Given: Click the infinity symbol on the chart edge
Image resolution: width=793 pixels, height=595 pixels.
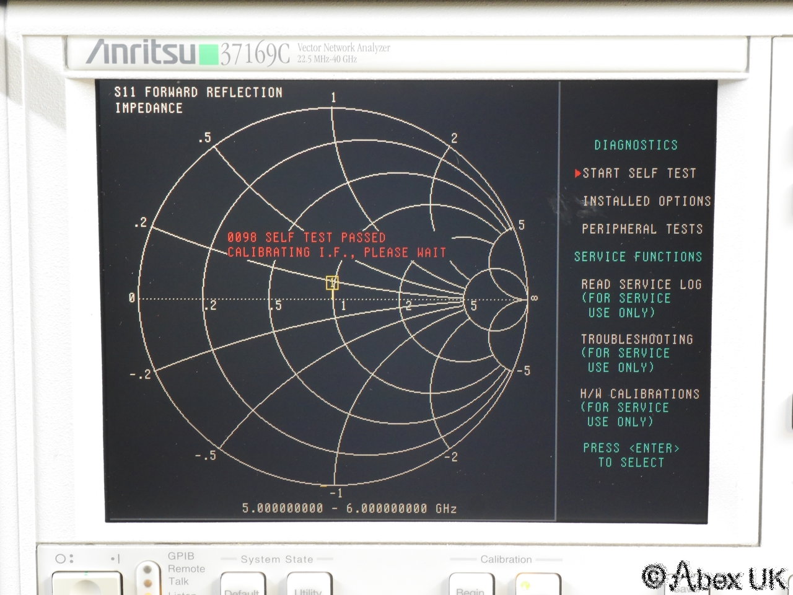Looking at the screenshot, I should (534, 298).
